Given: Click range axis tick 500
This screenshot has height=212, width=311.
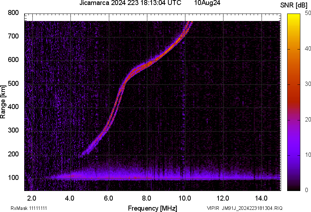Looking at the screenshot, I should (x=13, y=83).
